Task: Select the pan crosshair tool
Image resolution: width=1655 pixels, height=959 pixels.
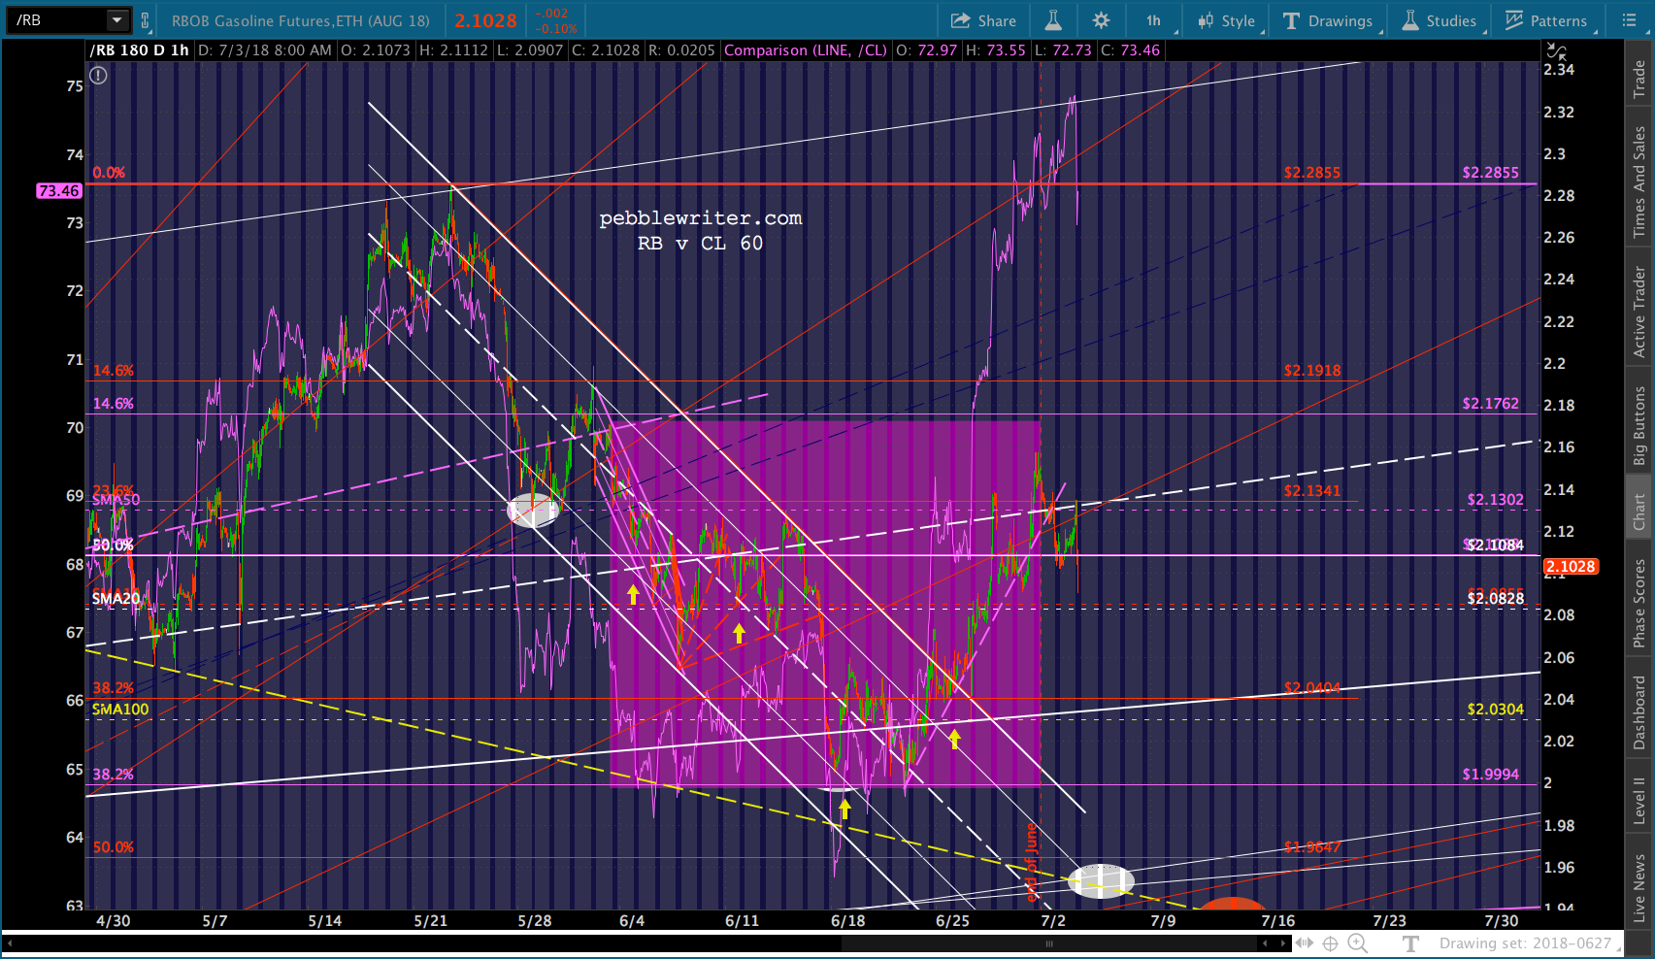Action: click(x=1330, y=942)
